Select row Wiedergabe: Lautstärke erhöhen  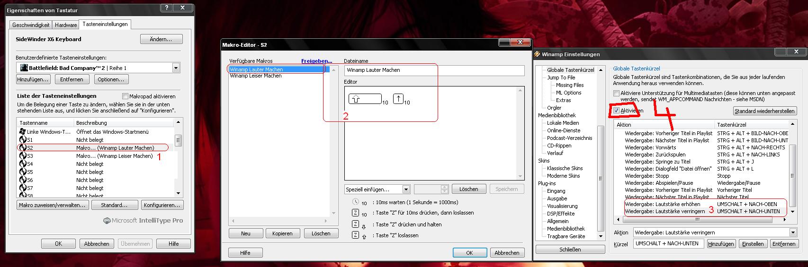pyautogui.click(x=702, y=204)
